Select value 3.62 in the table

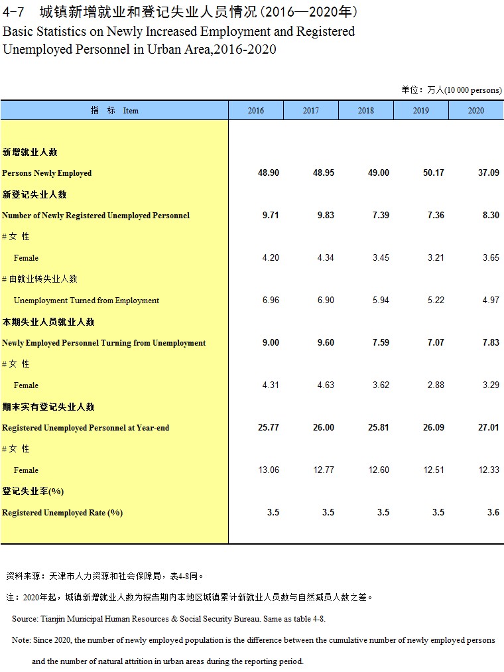tap(381, 385)
